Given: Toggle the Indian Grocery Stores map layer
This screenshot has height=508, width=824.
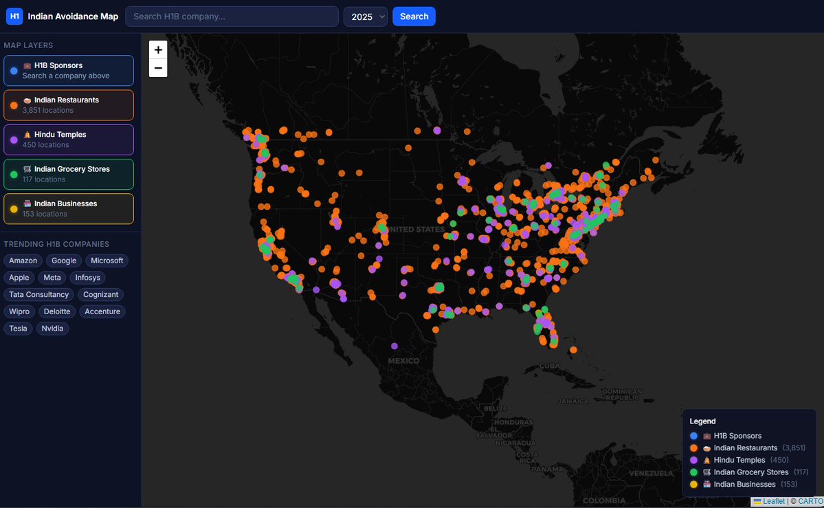Looking at the screenshot, I should click(x=69, y=174).
